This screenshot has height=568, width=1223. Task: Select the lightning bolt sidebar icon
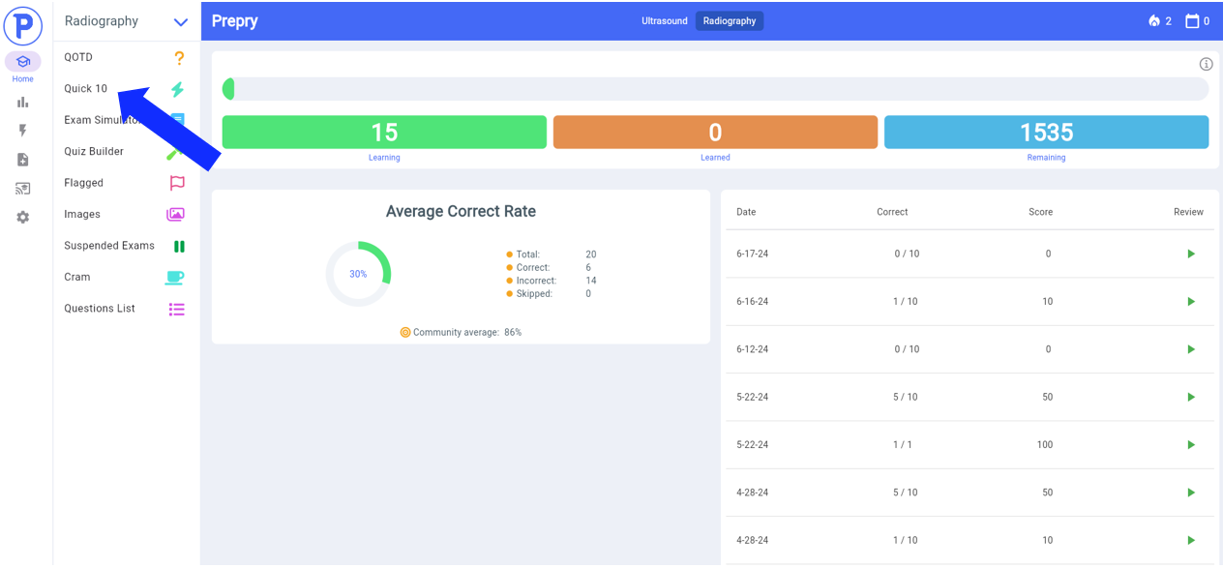point(22,131)
